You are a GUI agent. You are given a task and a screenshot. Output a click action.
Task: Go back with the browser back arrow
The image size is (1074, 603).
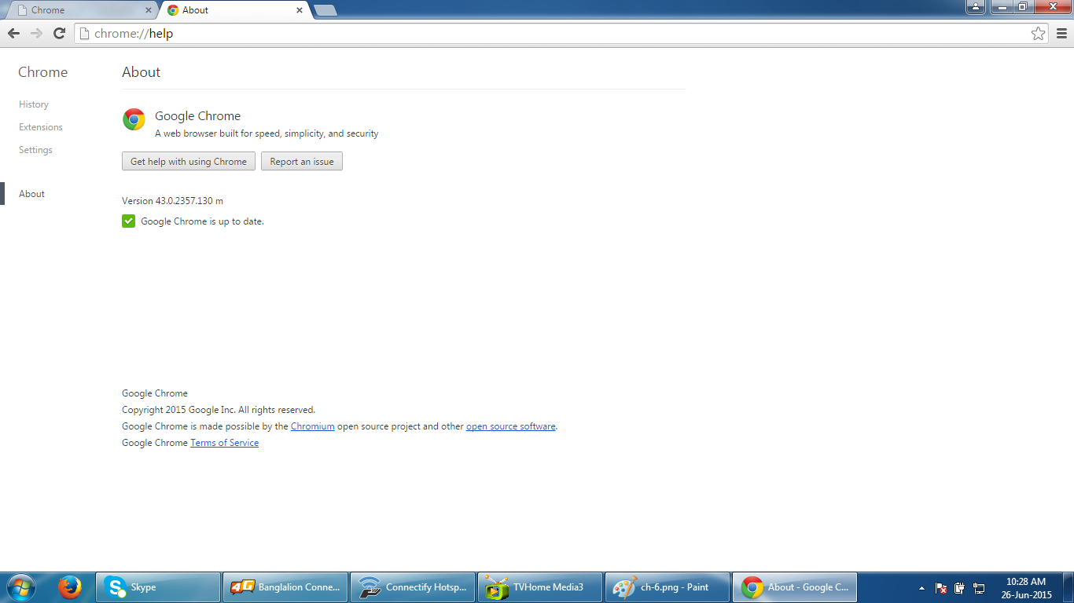point(13,33)
